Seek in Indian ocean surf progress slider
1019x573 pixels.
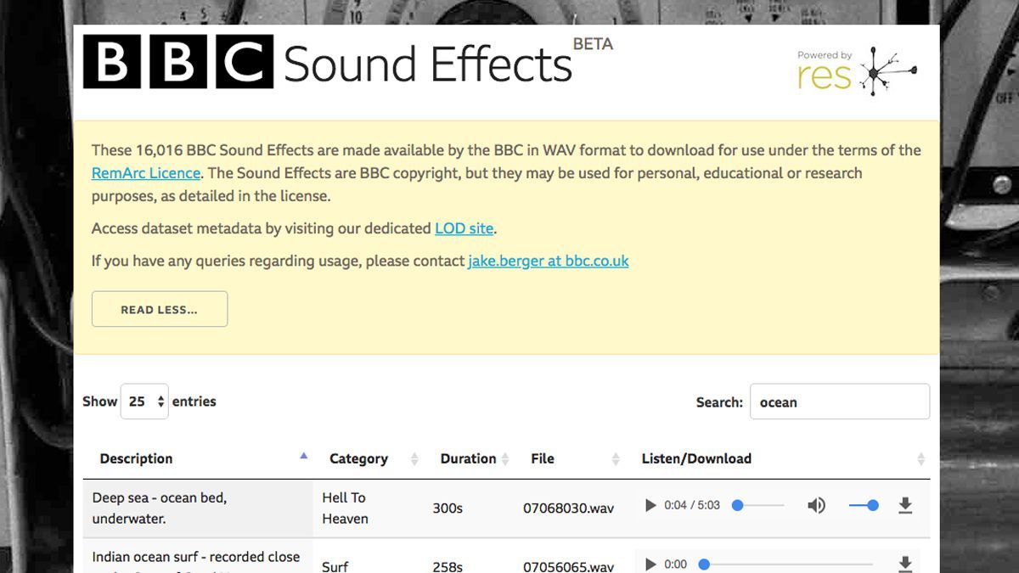point(785,564)
